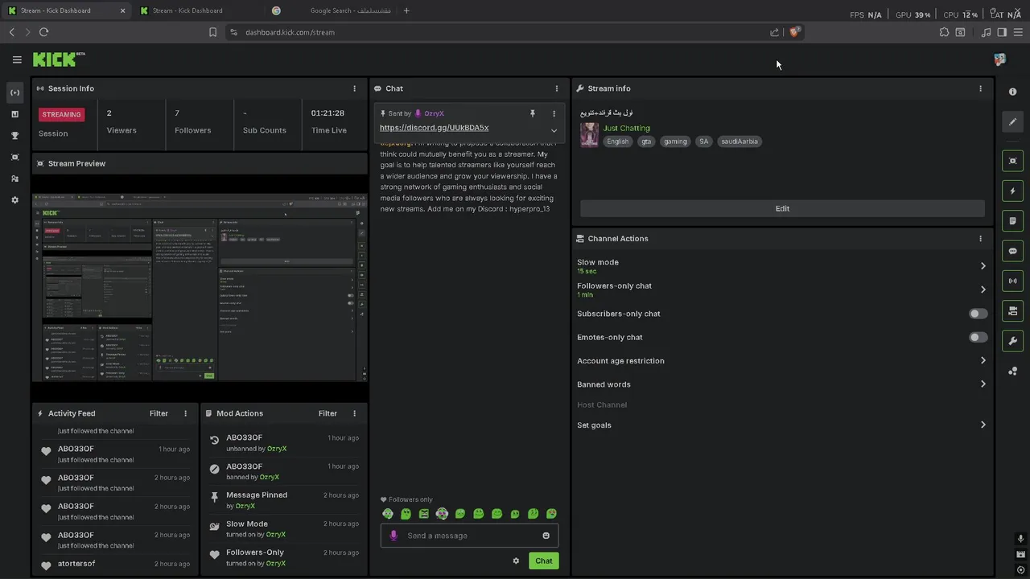Toggle the camera widget icon in right sidebar

tap(1012, 310)
